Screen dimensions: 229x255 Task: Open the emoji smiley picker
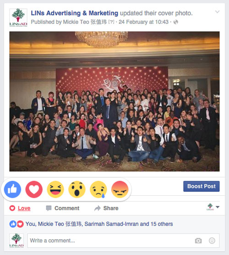[212, 240]
